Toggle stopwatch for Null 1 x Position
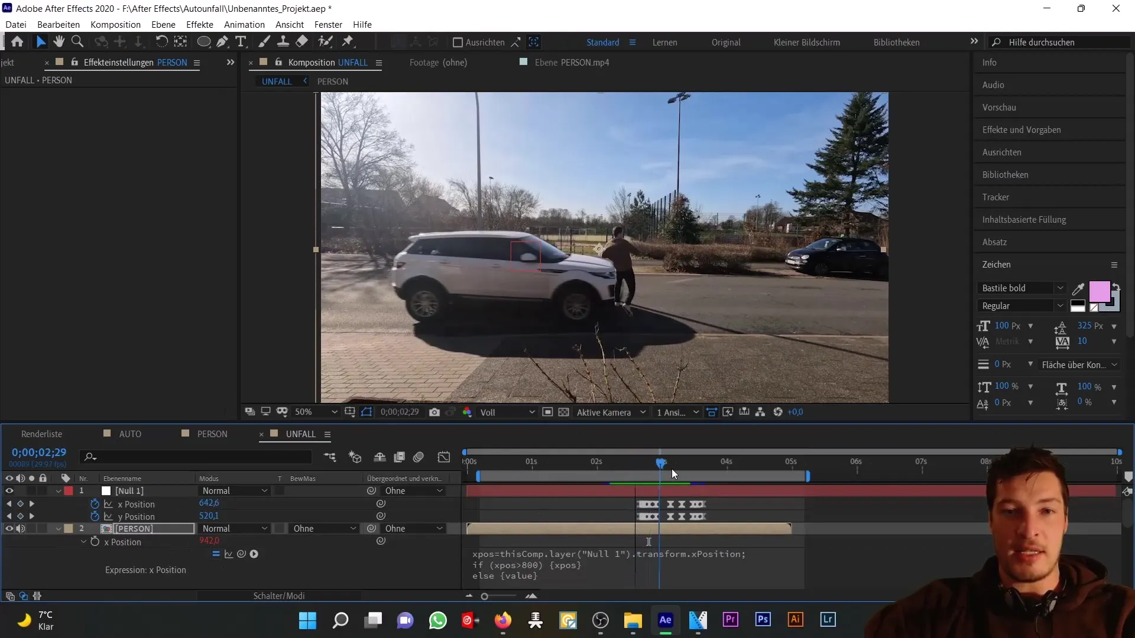The width and height of the screenshot is (1135, 638). [x=95, y=504]
